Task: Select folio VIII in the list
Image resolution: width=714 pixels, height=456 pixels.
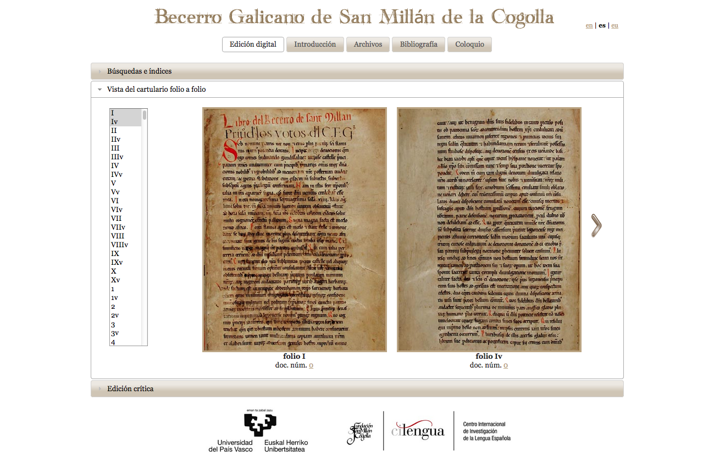Action: [126, 236]
